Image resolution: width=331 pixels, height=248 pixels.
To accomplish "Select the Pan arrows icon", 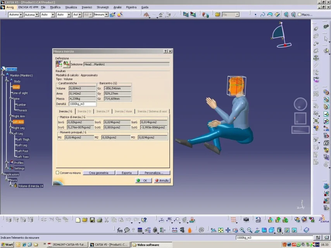I will pyautogui.click(x=228, y=230).
